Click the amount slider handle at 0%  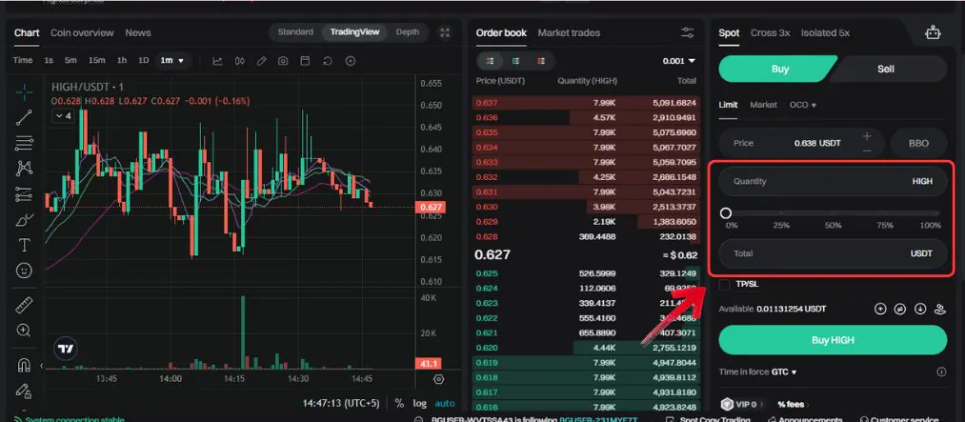click(726, 212)
